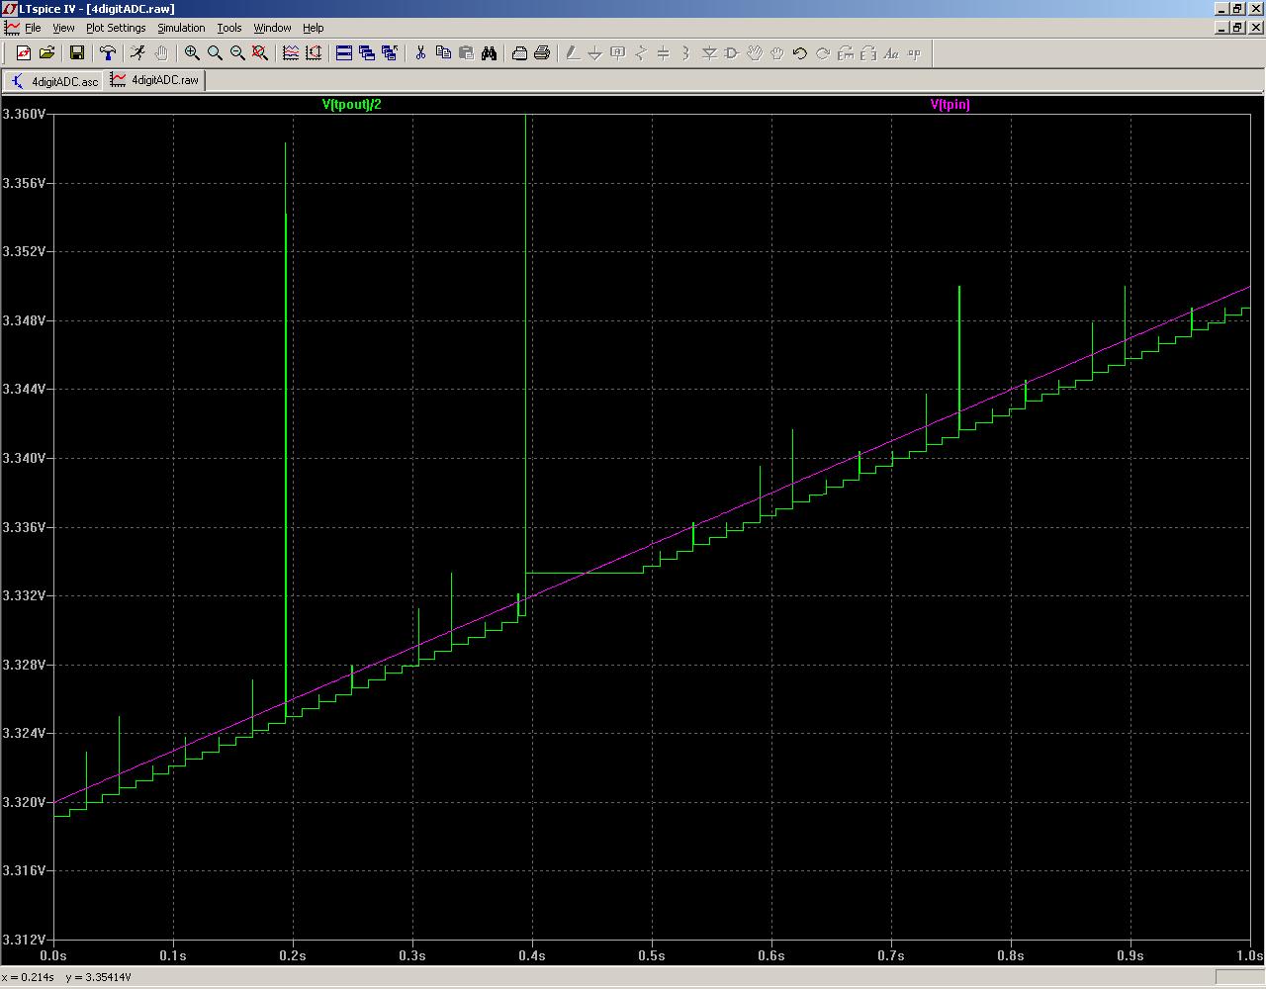Run the simulation with the running-man icon
The image size is (1266, 989).
[137, 53]
